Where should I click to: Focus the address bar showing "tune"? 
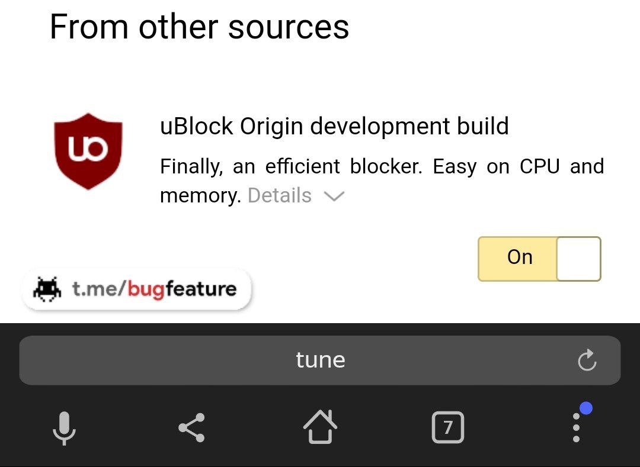tap(320, 360)
